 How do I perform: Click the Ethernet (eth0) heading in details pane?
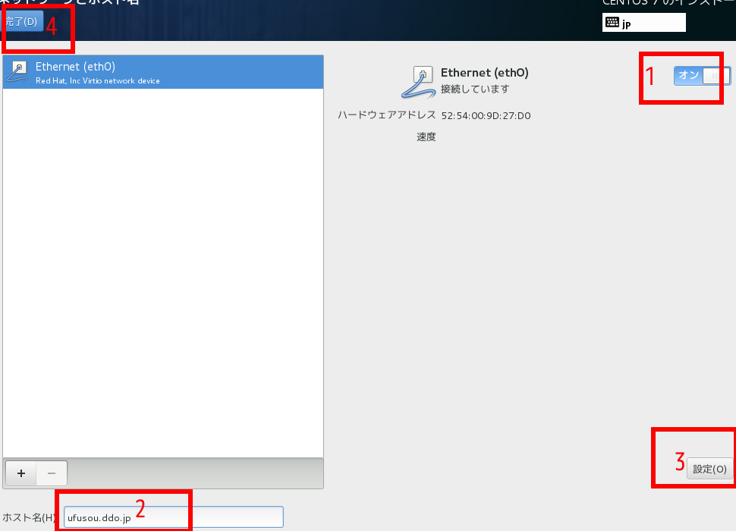tap(484, 73)
